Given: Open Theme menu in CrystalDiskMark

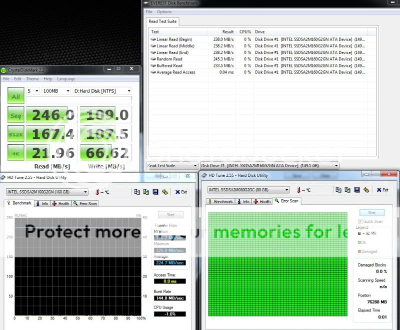Looking at the screenshot, I should [32, 79].
